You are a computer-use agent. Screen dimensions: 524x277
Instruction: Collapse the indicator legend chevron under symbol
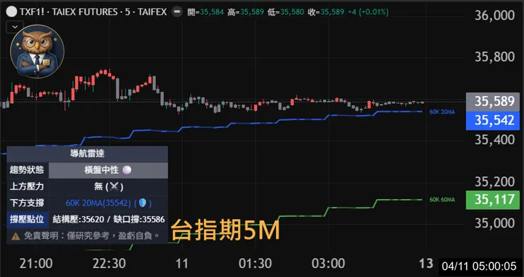[15, 27]
